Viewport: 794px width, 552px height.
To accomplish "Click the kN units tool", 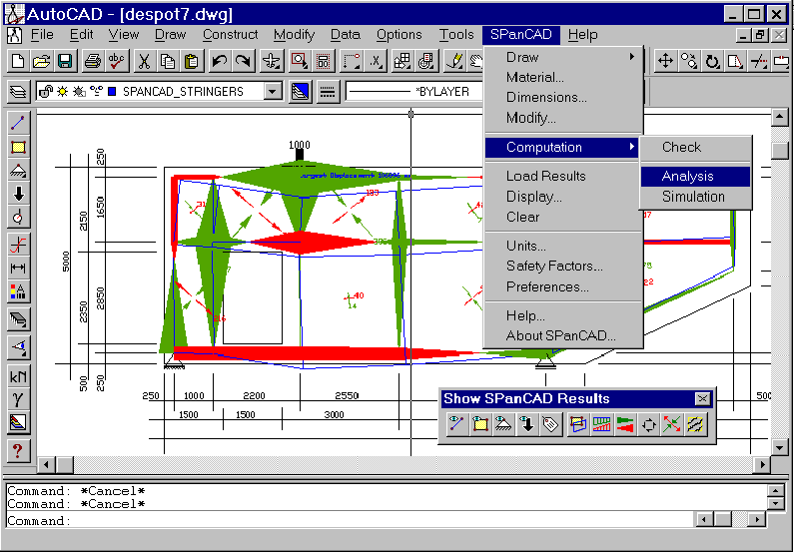I will [x=18, y=376].
